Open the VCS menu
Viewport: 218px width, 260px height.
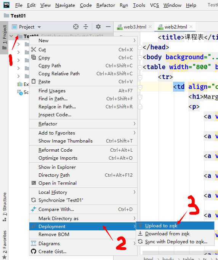154,5
